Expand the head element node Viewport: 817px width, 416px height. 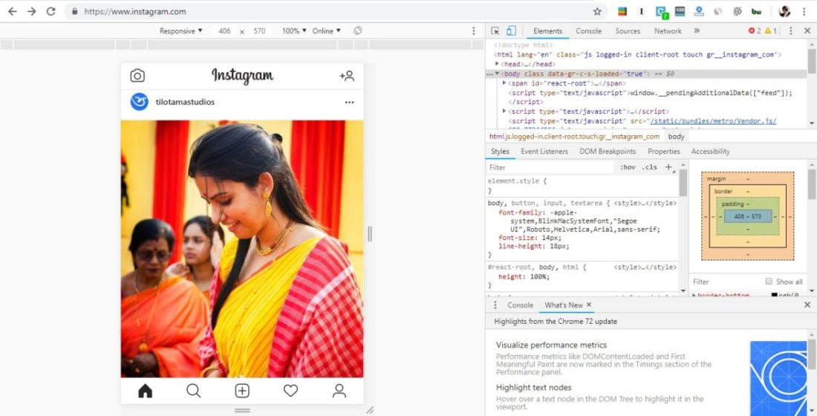click(497, 64)
